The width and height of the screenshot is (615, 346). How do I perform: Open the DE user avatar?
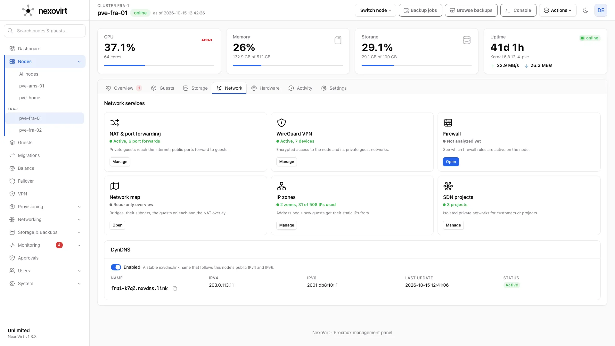click(601, 10)
